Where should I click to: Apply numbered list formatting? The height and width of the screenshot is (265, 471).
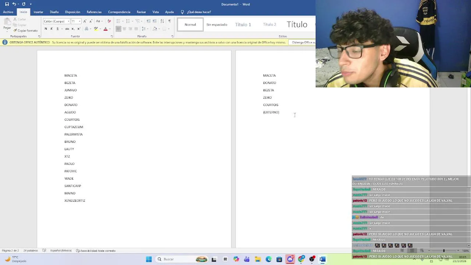point(128,21)
